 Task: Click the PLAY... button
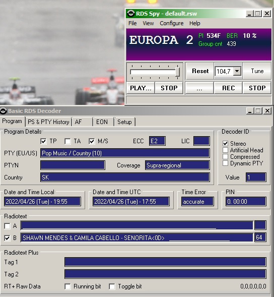pos(141,88)
